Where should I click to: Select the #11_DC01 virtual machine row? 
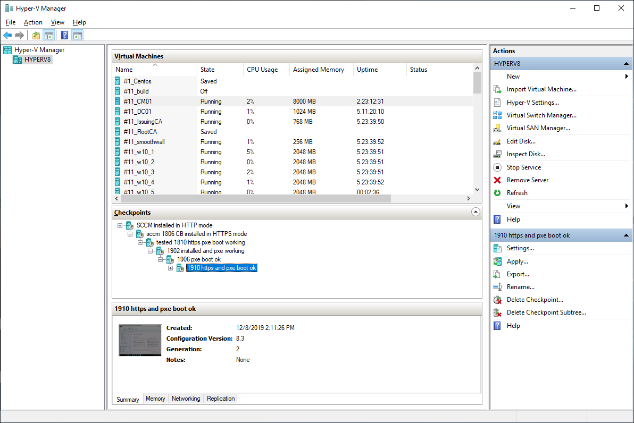click(293, 112)
